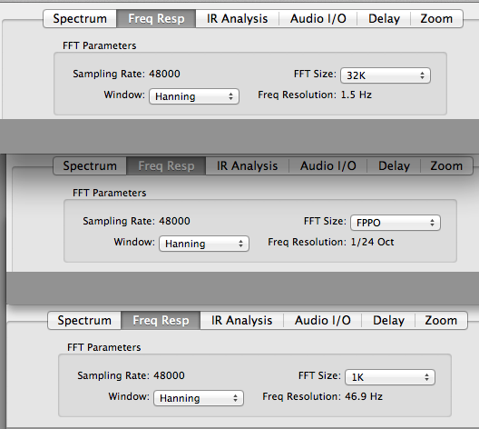The width and height of the screenshot is (479, 429).
Task: Open Zoom tab in the 32K FFT panel
Action: (436, 19)
